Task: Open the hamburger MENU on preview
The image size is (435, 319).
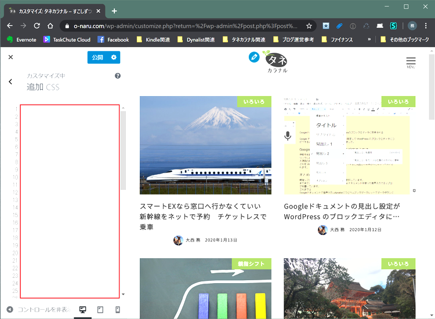Action: point(411,63)
